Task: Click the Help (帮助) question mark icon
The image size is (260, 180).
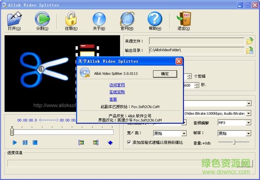Action: [x=154, y=19]
